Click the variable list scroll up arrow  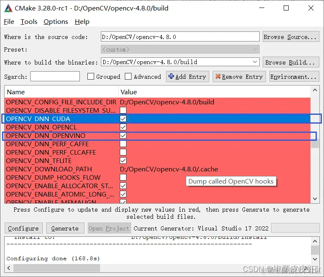pos(315,90)
